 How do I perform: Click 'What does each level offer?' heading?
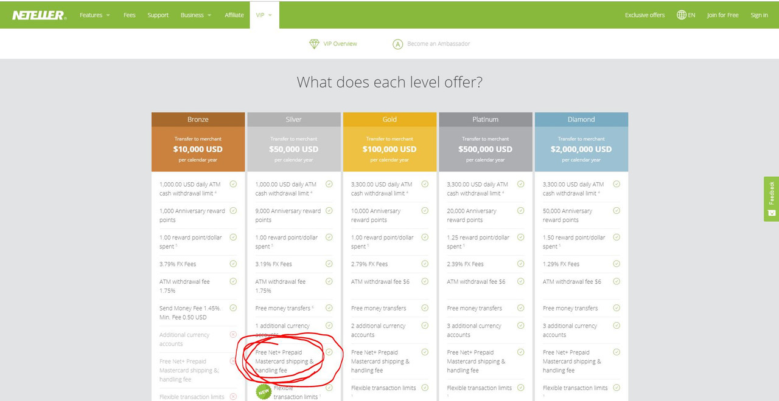[x=389, y=82]
